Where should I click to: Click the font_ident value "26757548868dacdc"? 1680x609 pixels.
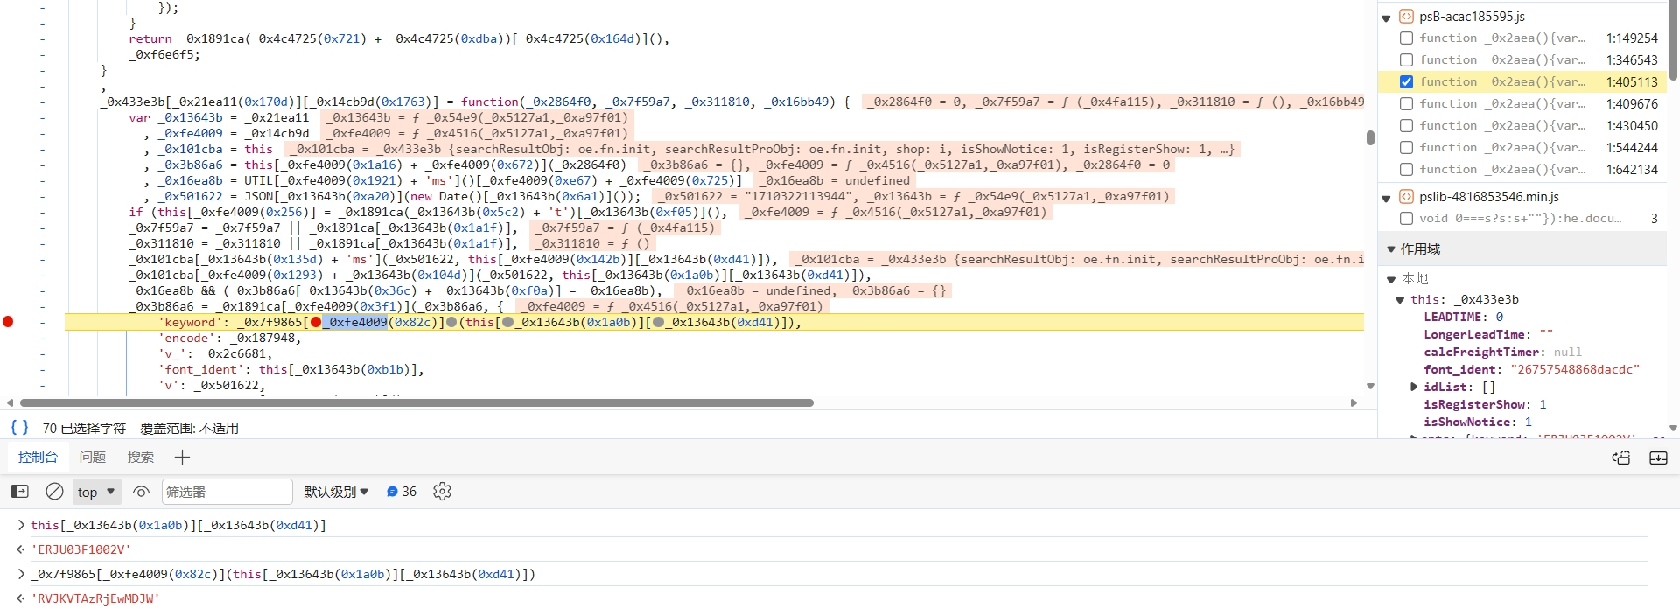pos(1575,369)
